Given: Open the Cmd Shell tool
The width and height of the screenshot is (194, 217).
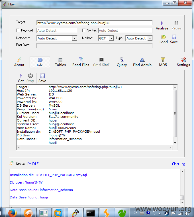Looking at the screenshot, I should click(101, 62).
